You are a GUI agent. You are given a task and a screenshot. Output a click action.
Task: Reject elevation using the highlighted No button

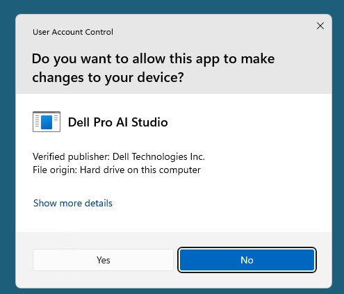[x=247, y=260]
